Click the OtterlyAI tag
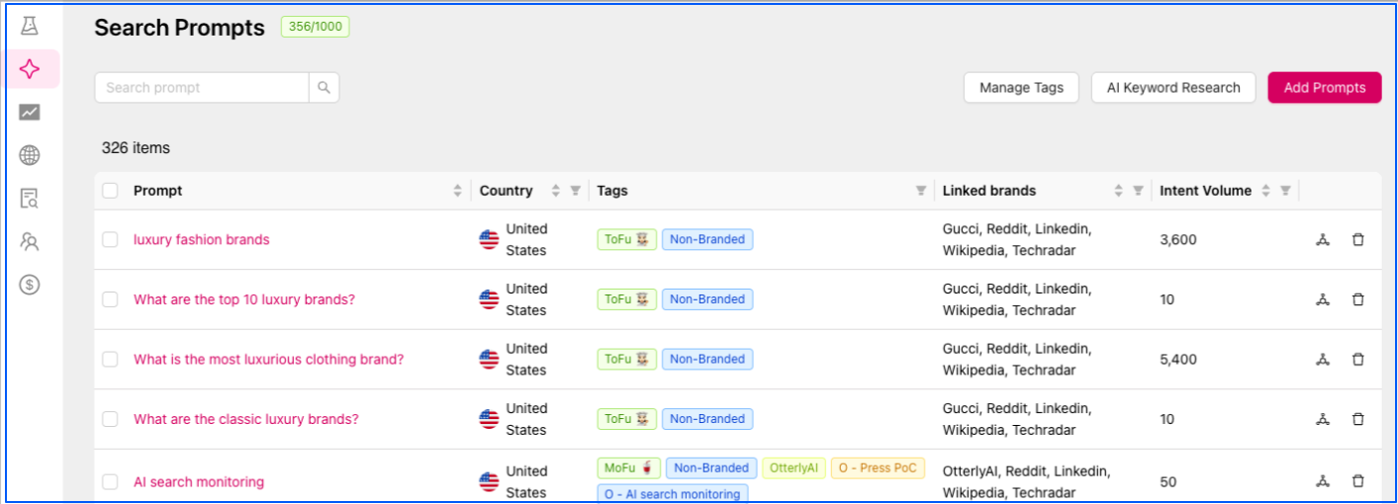The image size is (1398, 504). coord(793,467)
